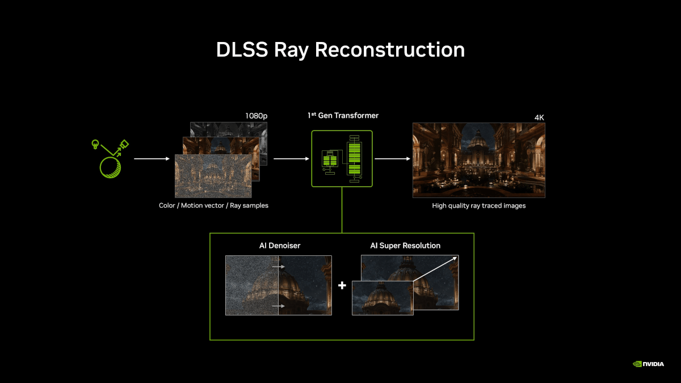Click the arrow after the sphere icon

(x=152, y=159)
